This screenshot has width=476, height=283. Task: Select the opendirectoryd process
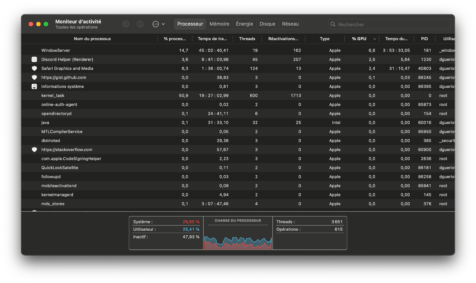pos(238,114)
